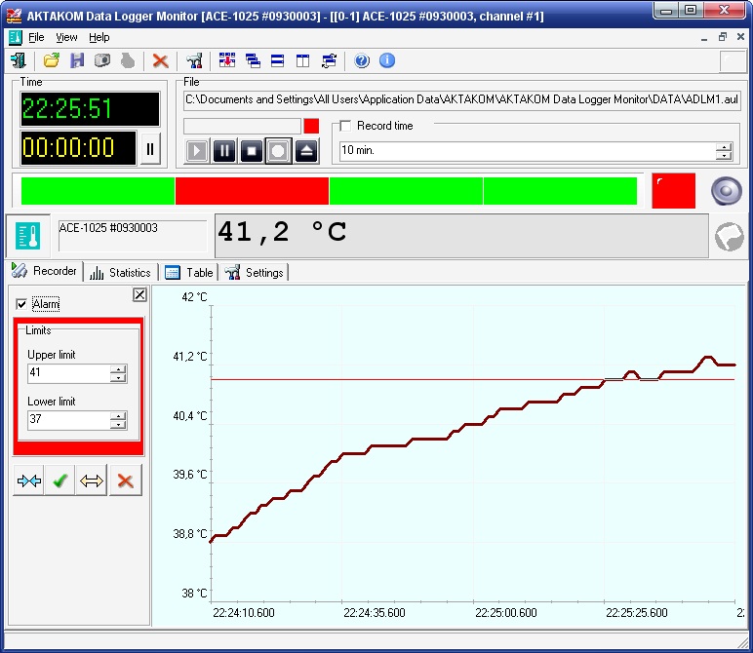Click the red X delete toolbar icon
Viewport: 753px width, 653px height.
tap(160, 61)
